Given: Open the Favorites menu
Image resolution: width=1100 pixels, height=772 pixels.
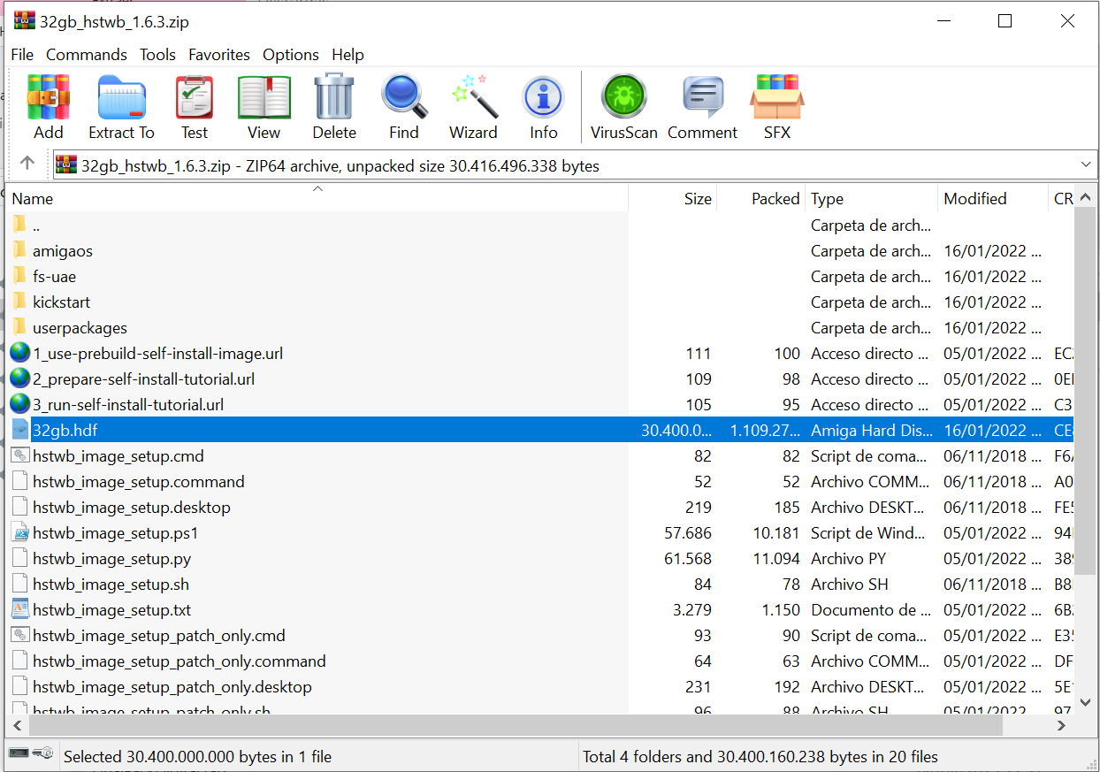Looking at the screenshot, I should click(219, 55).
